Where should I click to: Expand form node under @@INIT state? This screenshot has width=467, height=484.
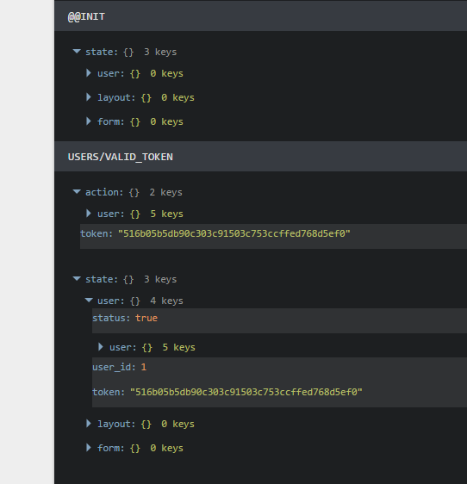coord(89,121)
